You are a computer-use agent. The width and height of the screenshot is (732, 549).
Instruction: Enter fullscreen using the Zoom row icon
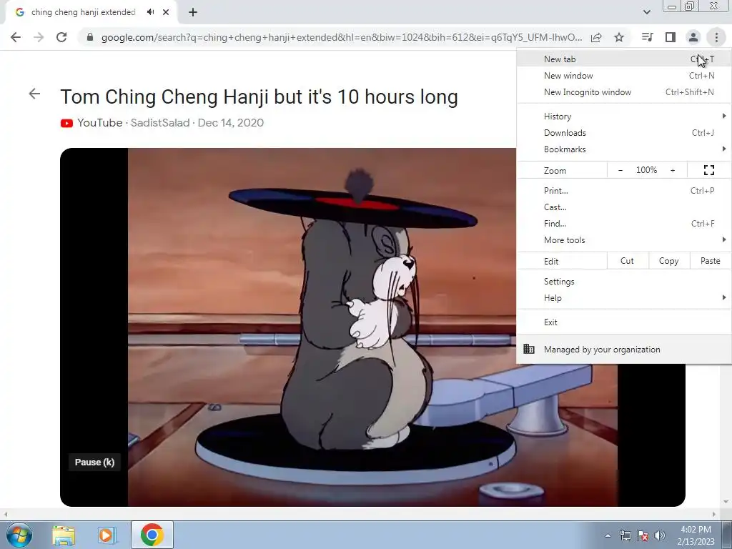click(708, 170)
